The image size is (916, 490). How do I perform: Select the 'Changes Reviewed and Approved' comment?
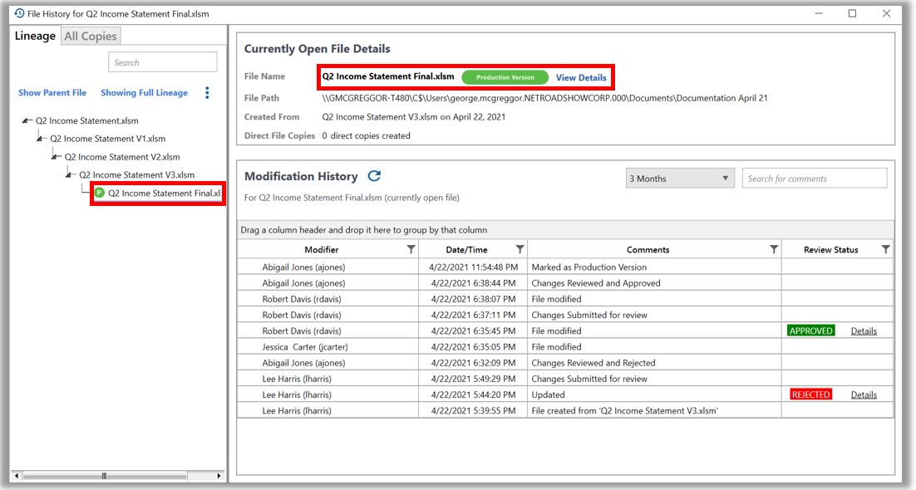(596, 283)
